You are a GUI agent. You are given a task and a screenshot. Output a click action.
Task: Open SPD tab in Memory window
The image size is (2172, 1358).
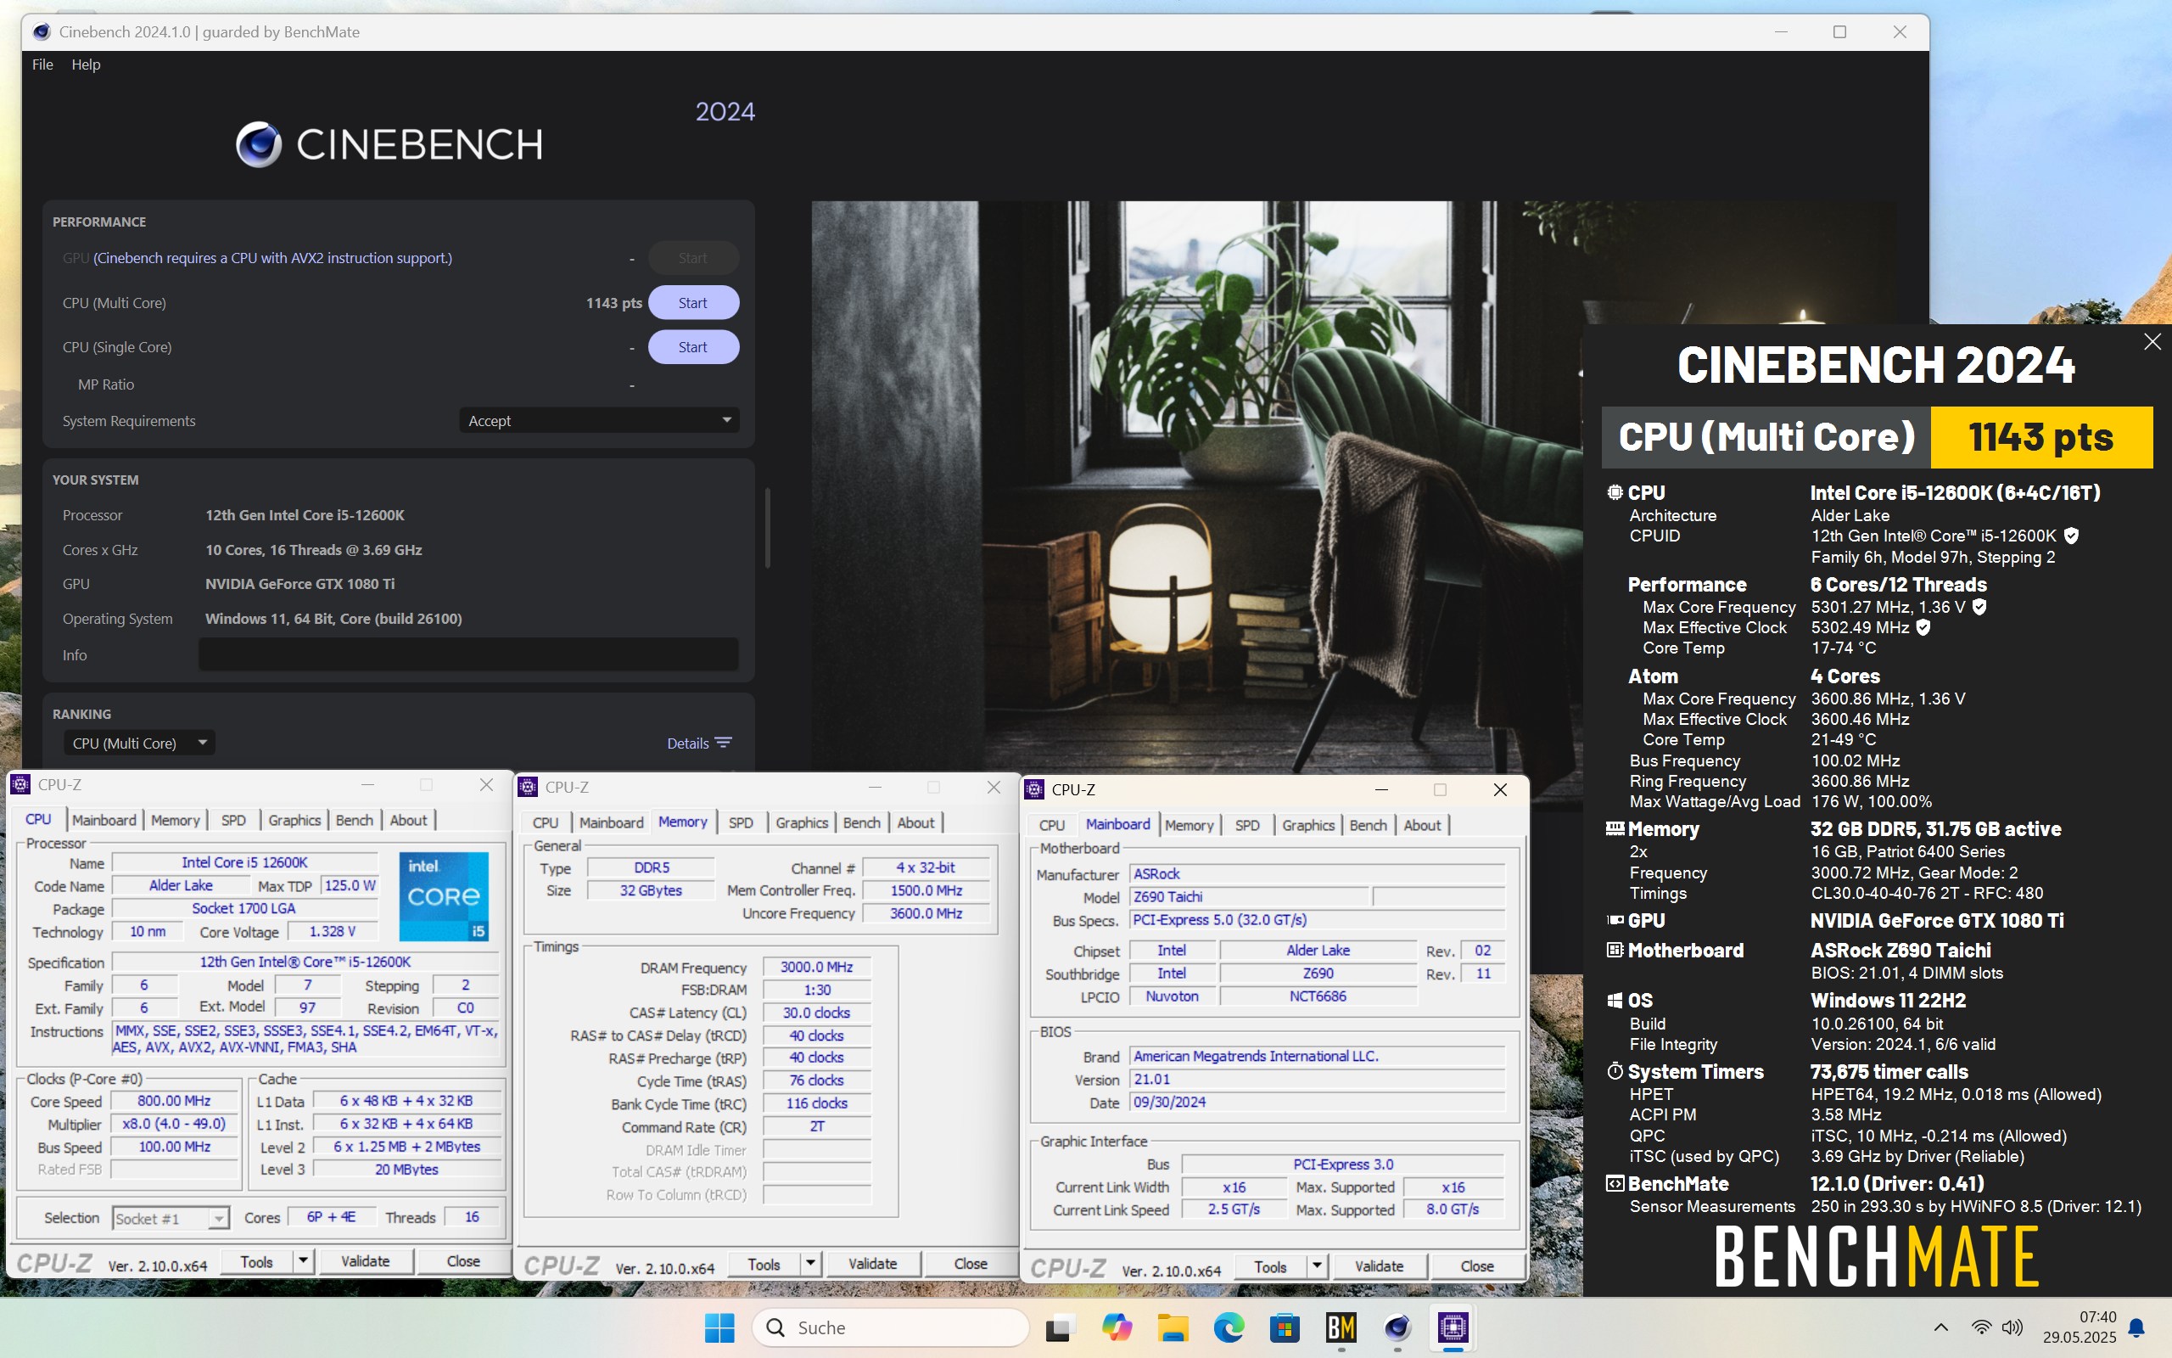[741, 822]
